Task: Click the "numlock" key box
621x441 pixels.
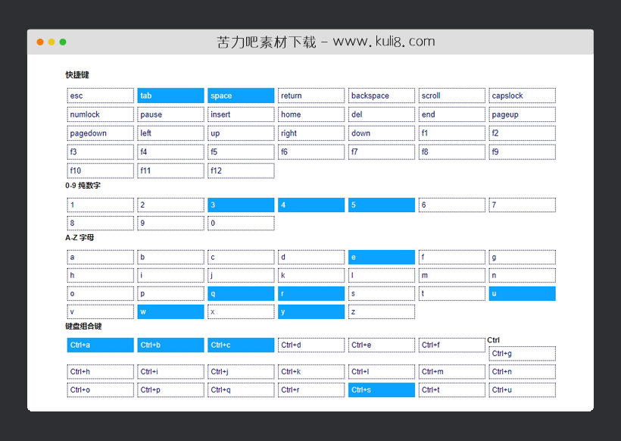Action: [x=100, y=114]
